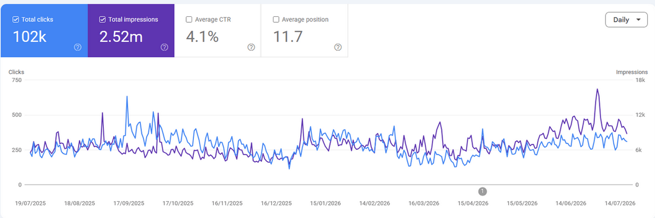This screenshot has height=218, width=655.
Task: Click the 15/05/2026 date label
Action: coord(522,203)
